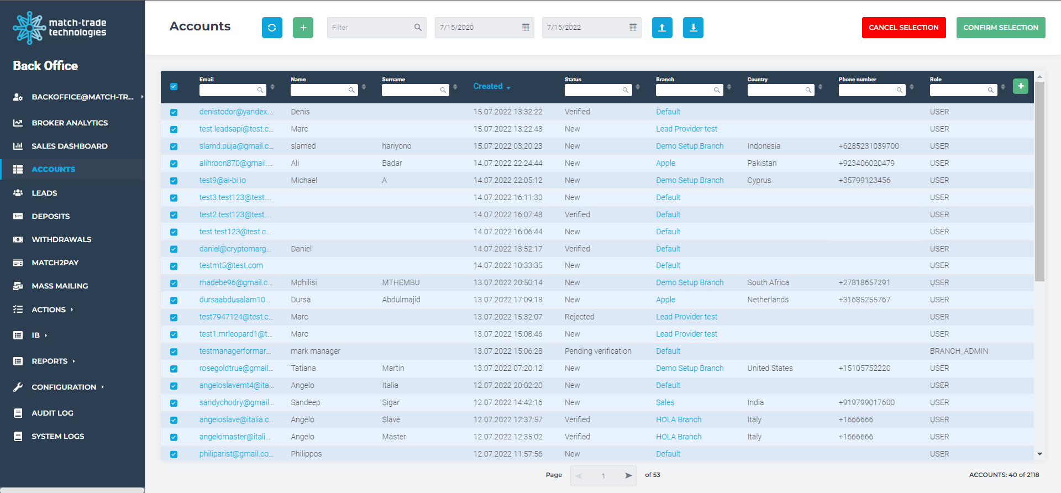The width and height of the screenshot is (1061, 493).
Task: Click the blue upload icon button
Action: [662, 28]
